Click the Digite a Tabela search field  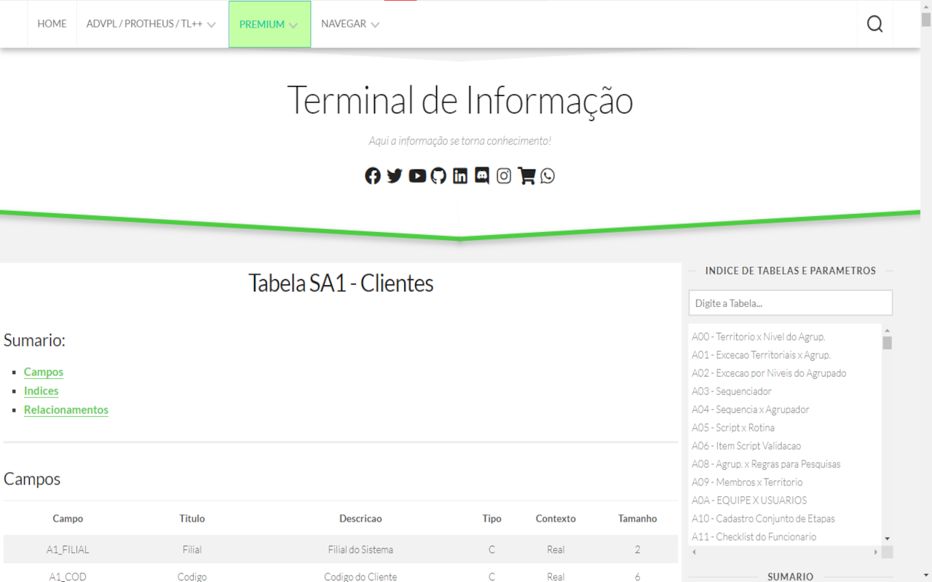click(790, 303)
